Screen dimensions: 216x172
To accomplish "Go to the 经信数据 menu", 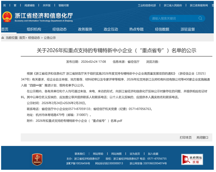I will pos(162,29).
